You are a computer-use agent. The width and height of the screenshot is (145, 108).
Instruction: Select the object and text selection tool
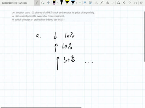[37, 3]
